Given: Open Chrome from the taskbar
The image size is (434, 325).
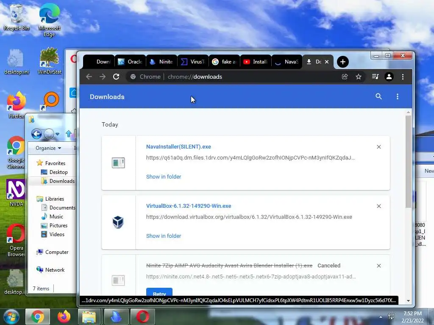Looking at the screenshot, I should (x=38, y=317).
